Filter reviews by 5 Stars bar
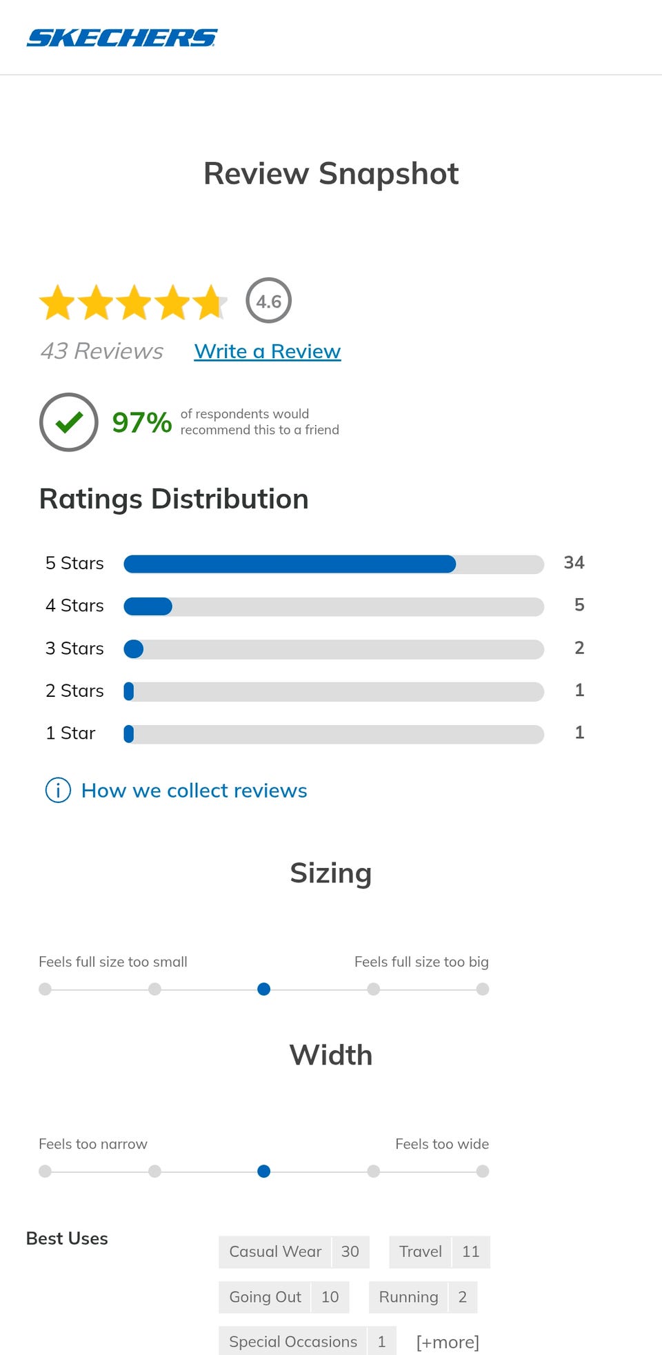This screenshot has height=1355, width=662. point(333,564)
